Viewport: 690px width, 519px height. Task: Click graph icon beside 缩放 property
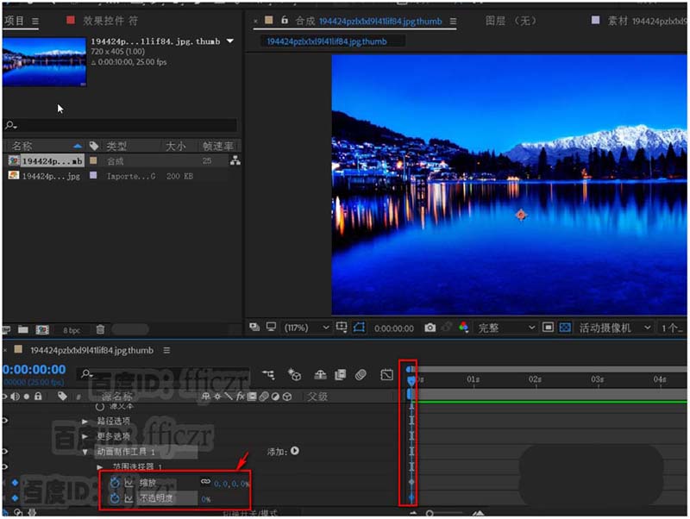pos(129,483)
